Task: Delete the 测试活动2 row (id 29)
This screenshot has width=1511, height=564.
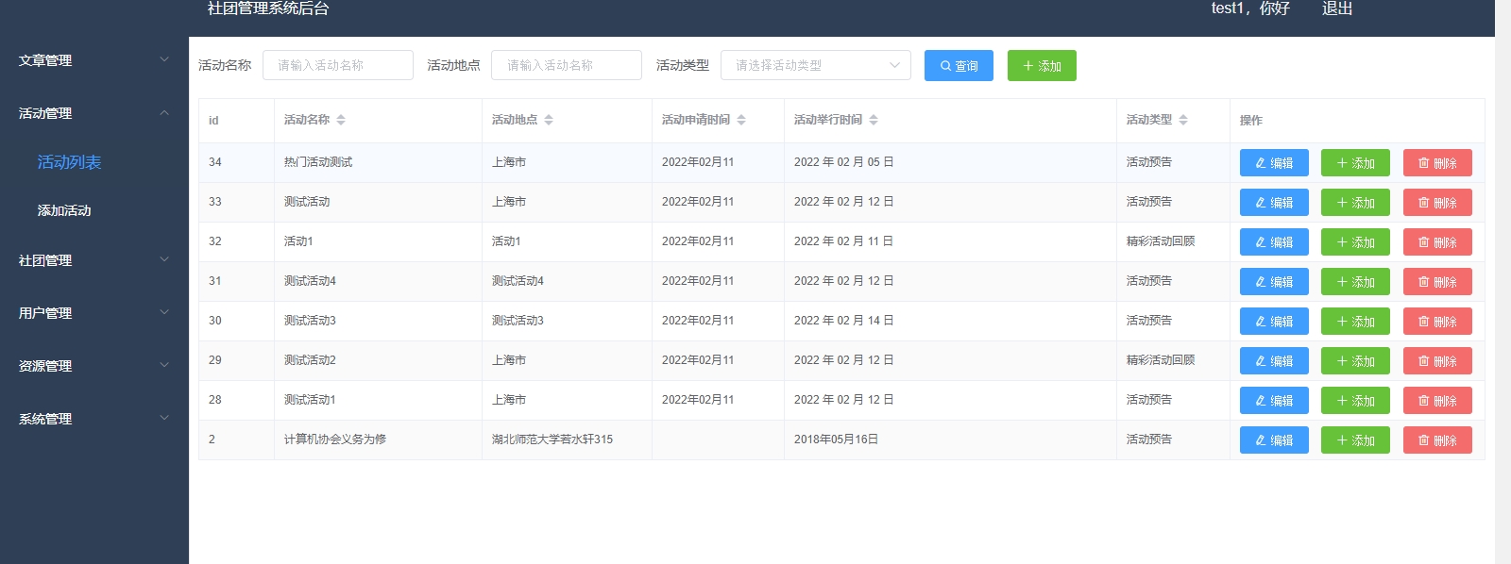Action: pos(1437,361)
